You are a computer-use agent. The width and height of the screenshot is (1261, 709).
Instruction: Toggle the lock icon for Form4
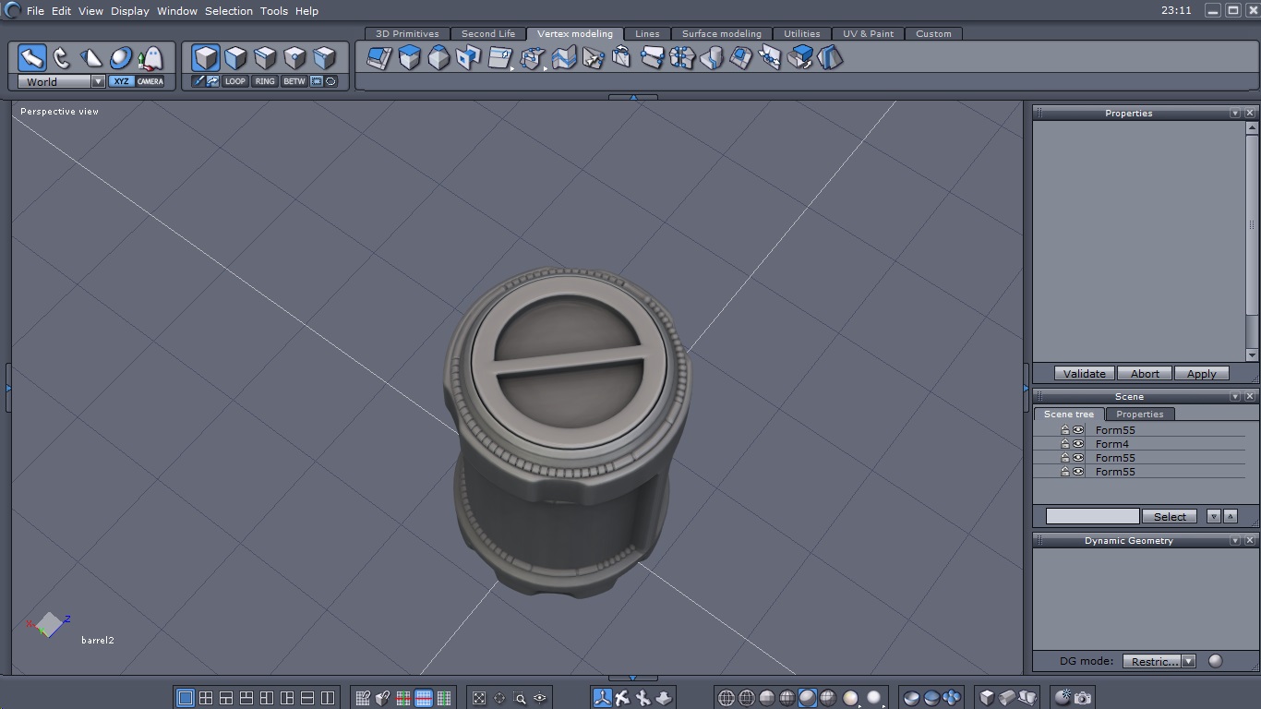coord(1064,444)
